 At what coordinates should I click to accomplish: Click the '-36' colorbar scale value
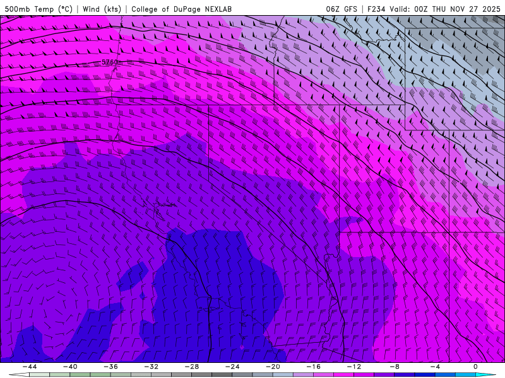click(x=110, y=367)
